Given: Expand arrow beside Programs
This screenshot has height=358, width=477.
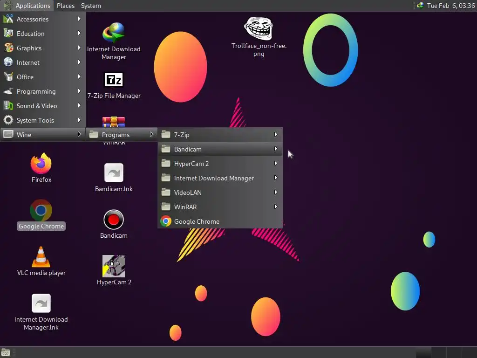Looking at the screenshot, I should pos(151,134).
